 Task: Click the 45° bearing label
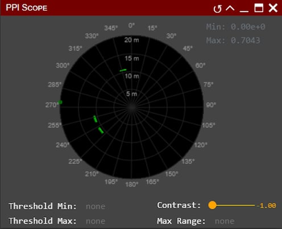point(188,48)
